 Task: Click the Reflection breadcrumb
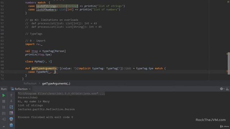coord(30,83)
